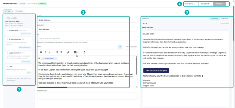Click the {{url}} tag chip
This screenshot has width=235, height=108.
(29, 73)
